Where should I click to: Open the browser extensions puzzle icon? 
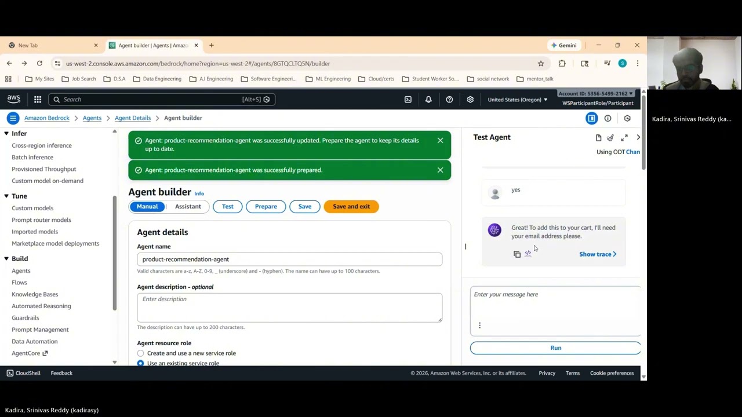562,64
